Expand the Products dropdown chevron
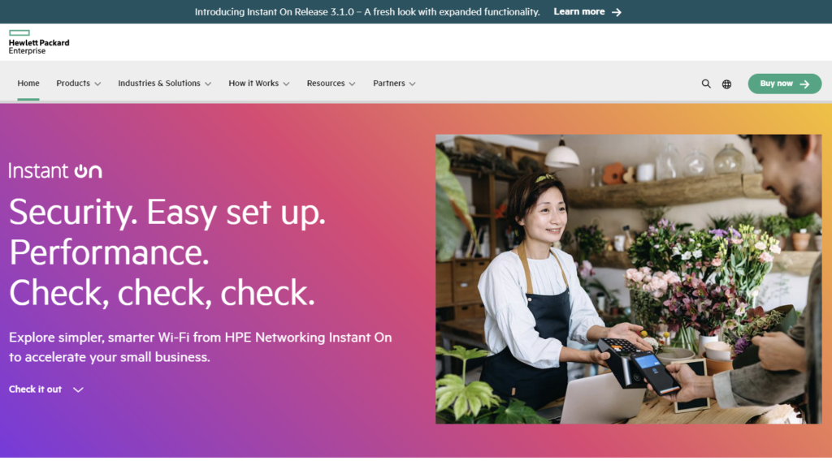Image resolution: width=832 pixels, height=465 pixels. [x=97, y=84]
